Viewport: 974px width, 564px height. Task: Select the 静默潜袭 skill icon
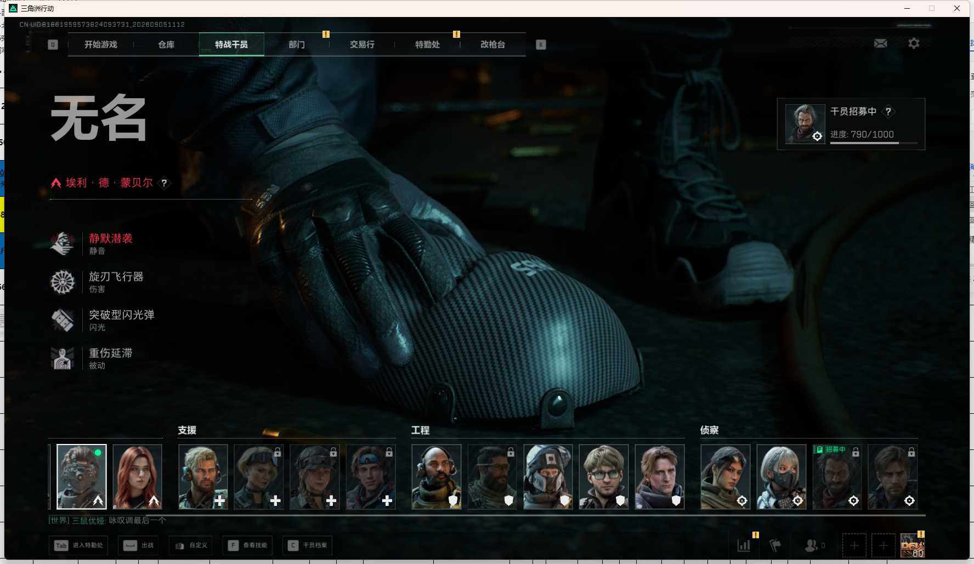(63, 243)
